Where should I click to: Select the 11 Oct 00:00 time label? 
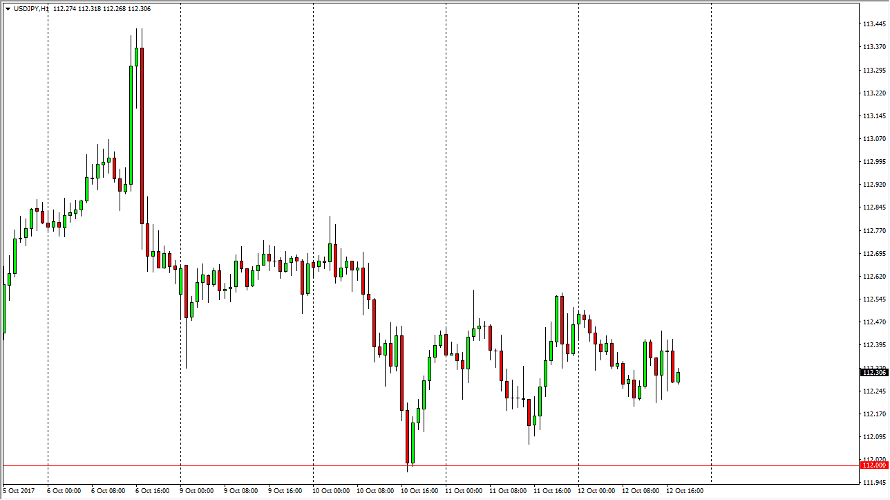click(x=463, y=491)
